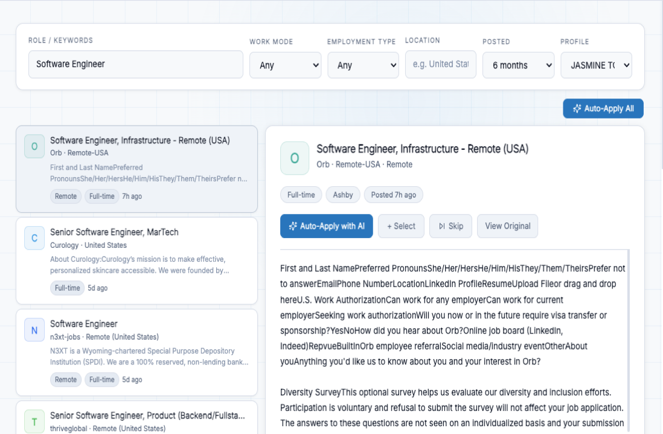Click the large Orb logo in detail panel

point(295,158)
